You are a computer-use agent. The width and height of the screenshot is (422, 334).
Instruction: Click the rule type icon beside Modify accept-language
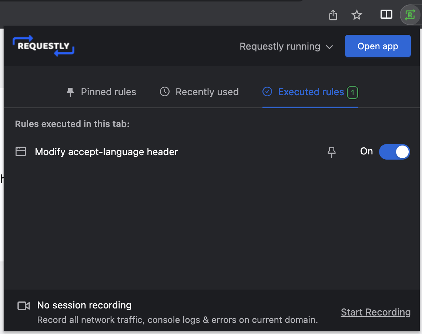[x=21, y=151]
